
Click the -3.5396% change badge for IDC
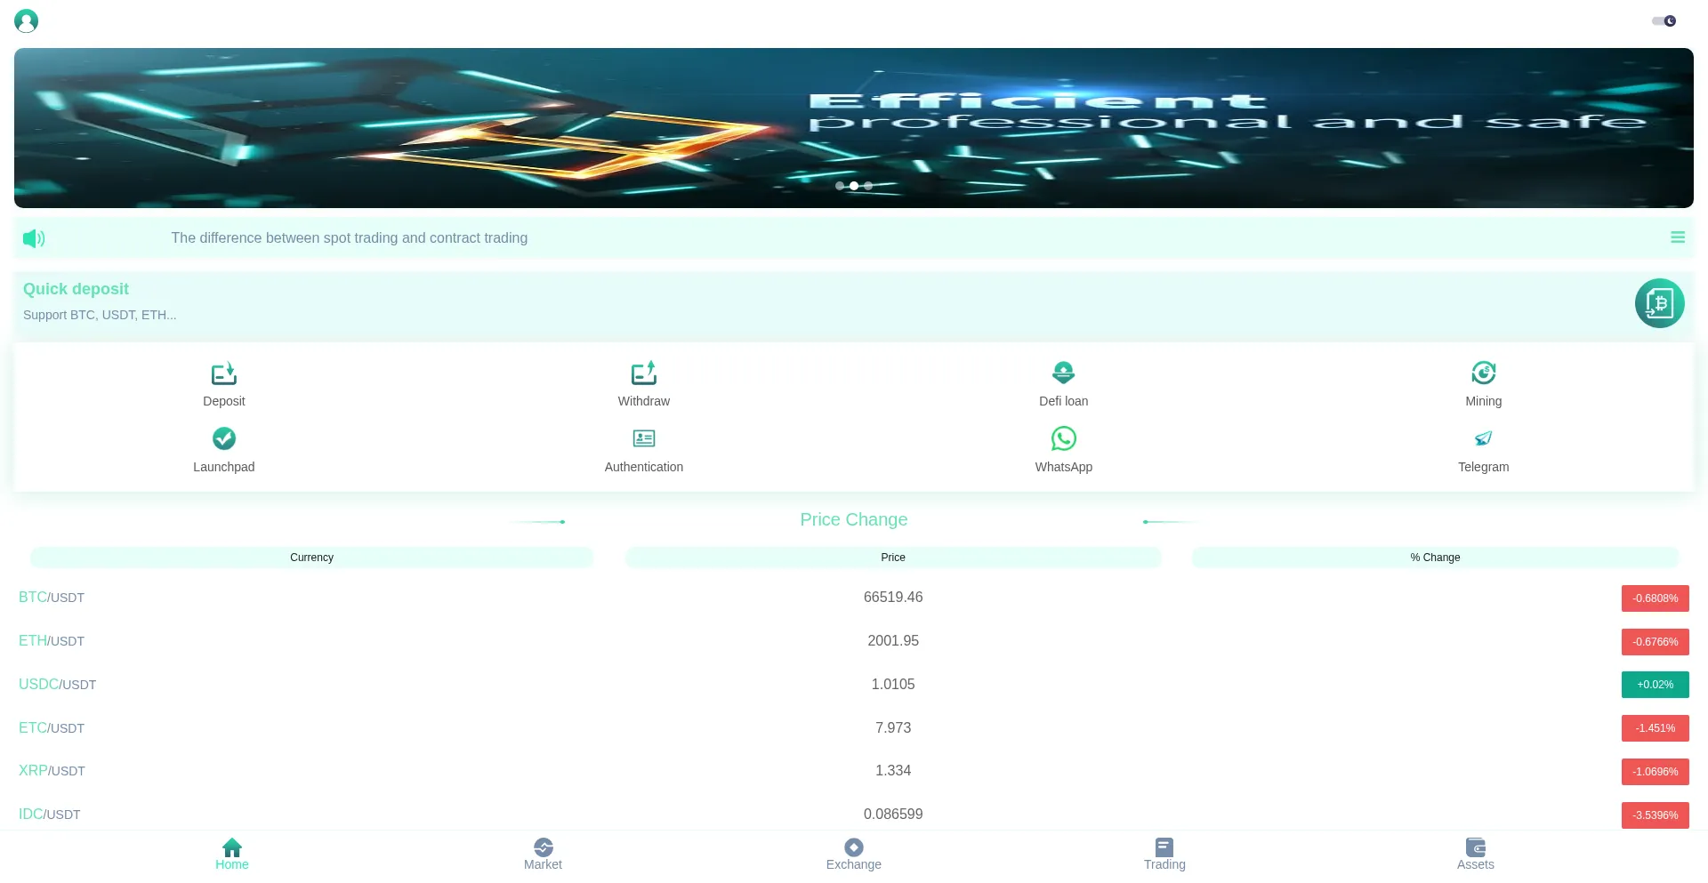[x=1656, y=815]
